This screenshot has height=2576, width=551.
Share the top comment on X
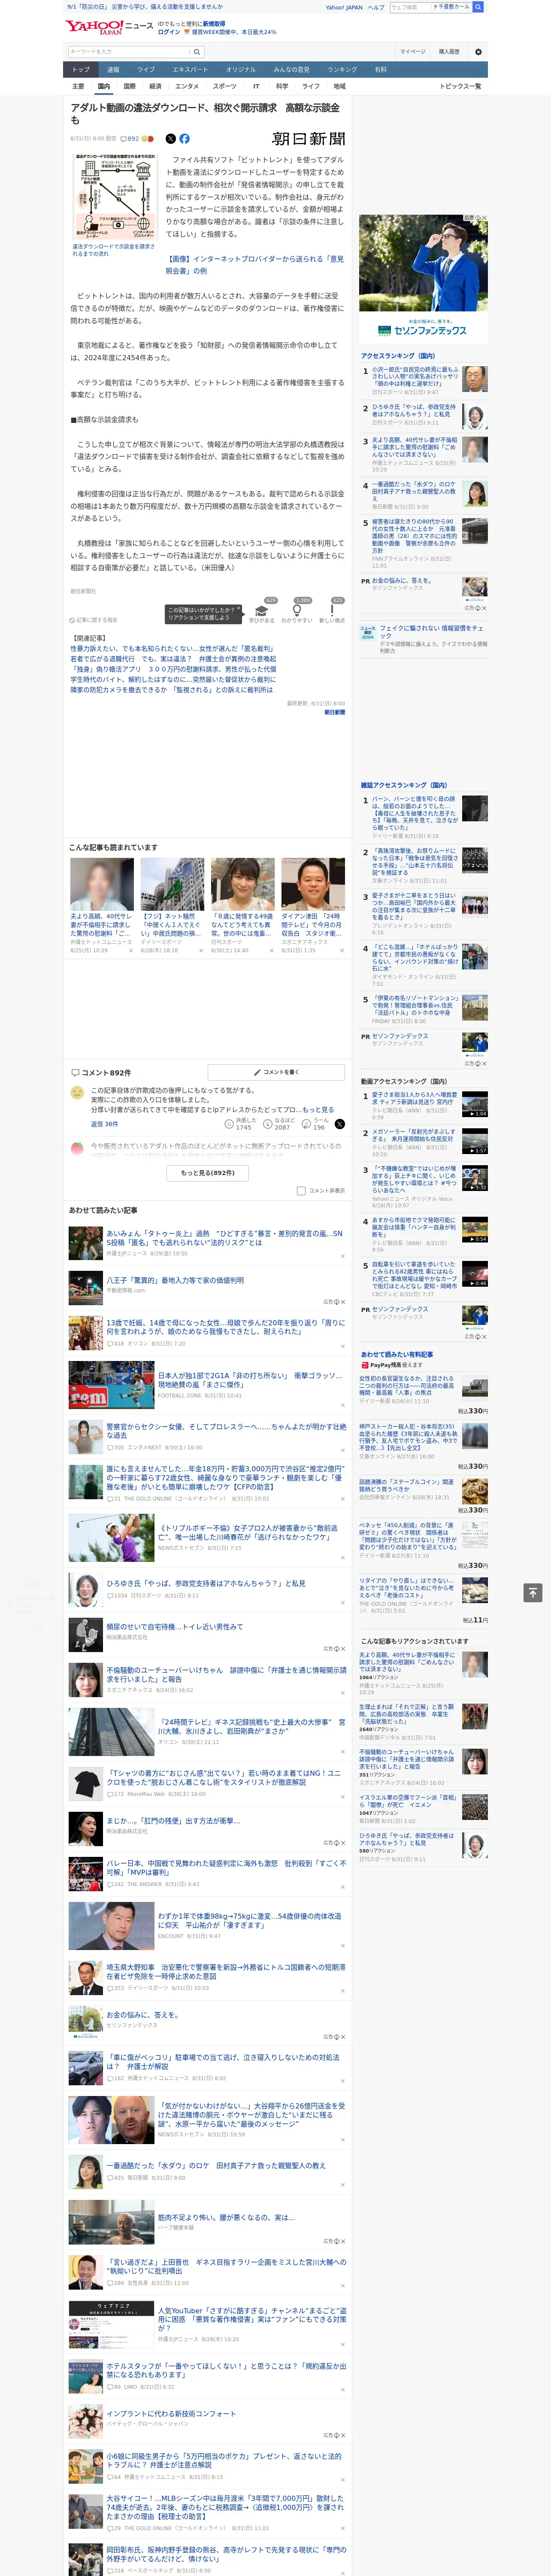pos(339,1125)
